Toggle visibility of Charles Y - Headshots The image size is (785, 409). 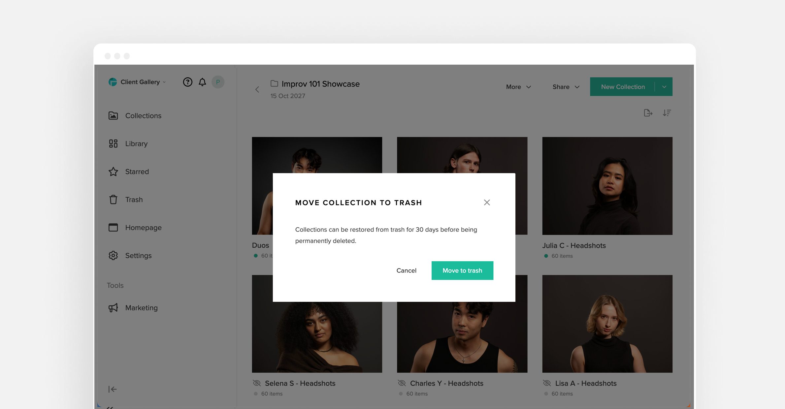402,383
